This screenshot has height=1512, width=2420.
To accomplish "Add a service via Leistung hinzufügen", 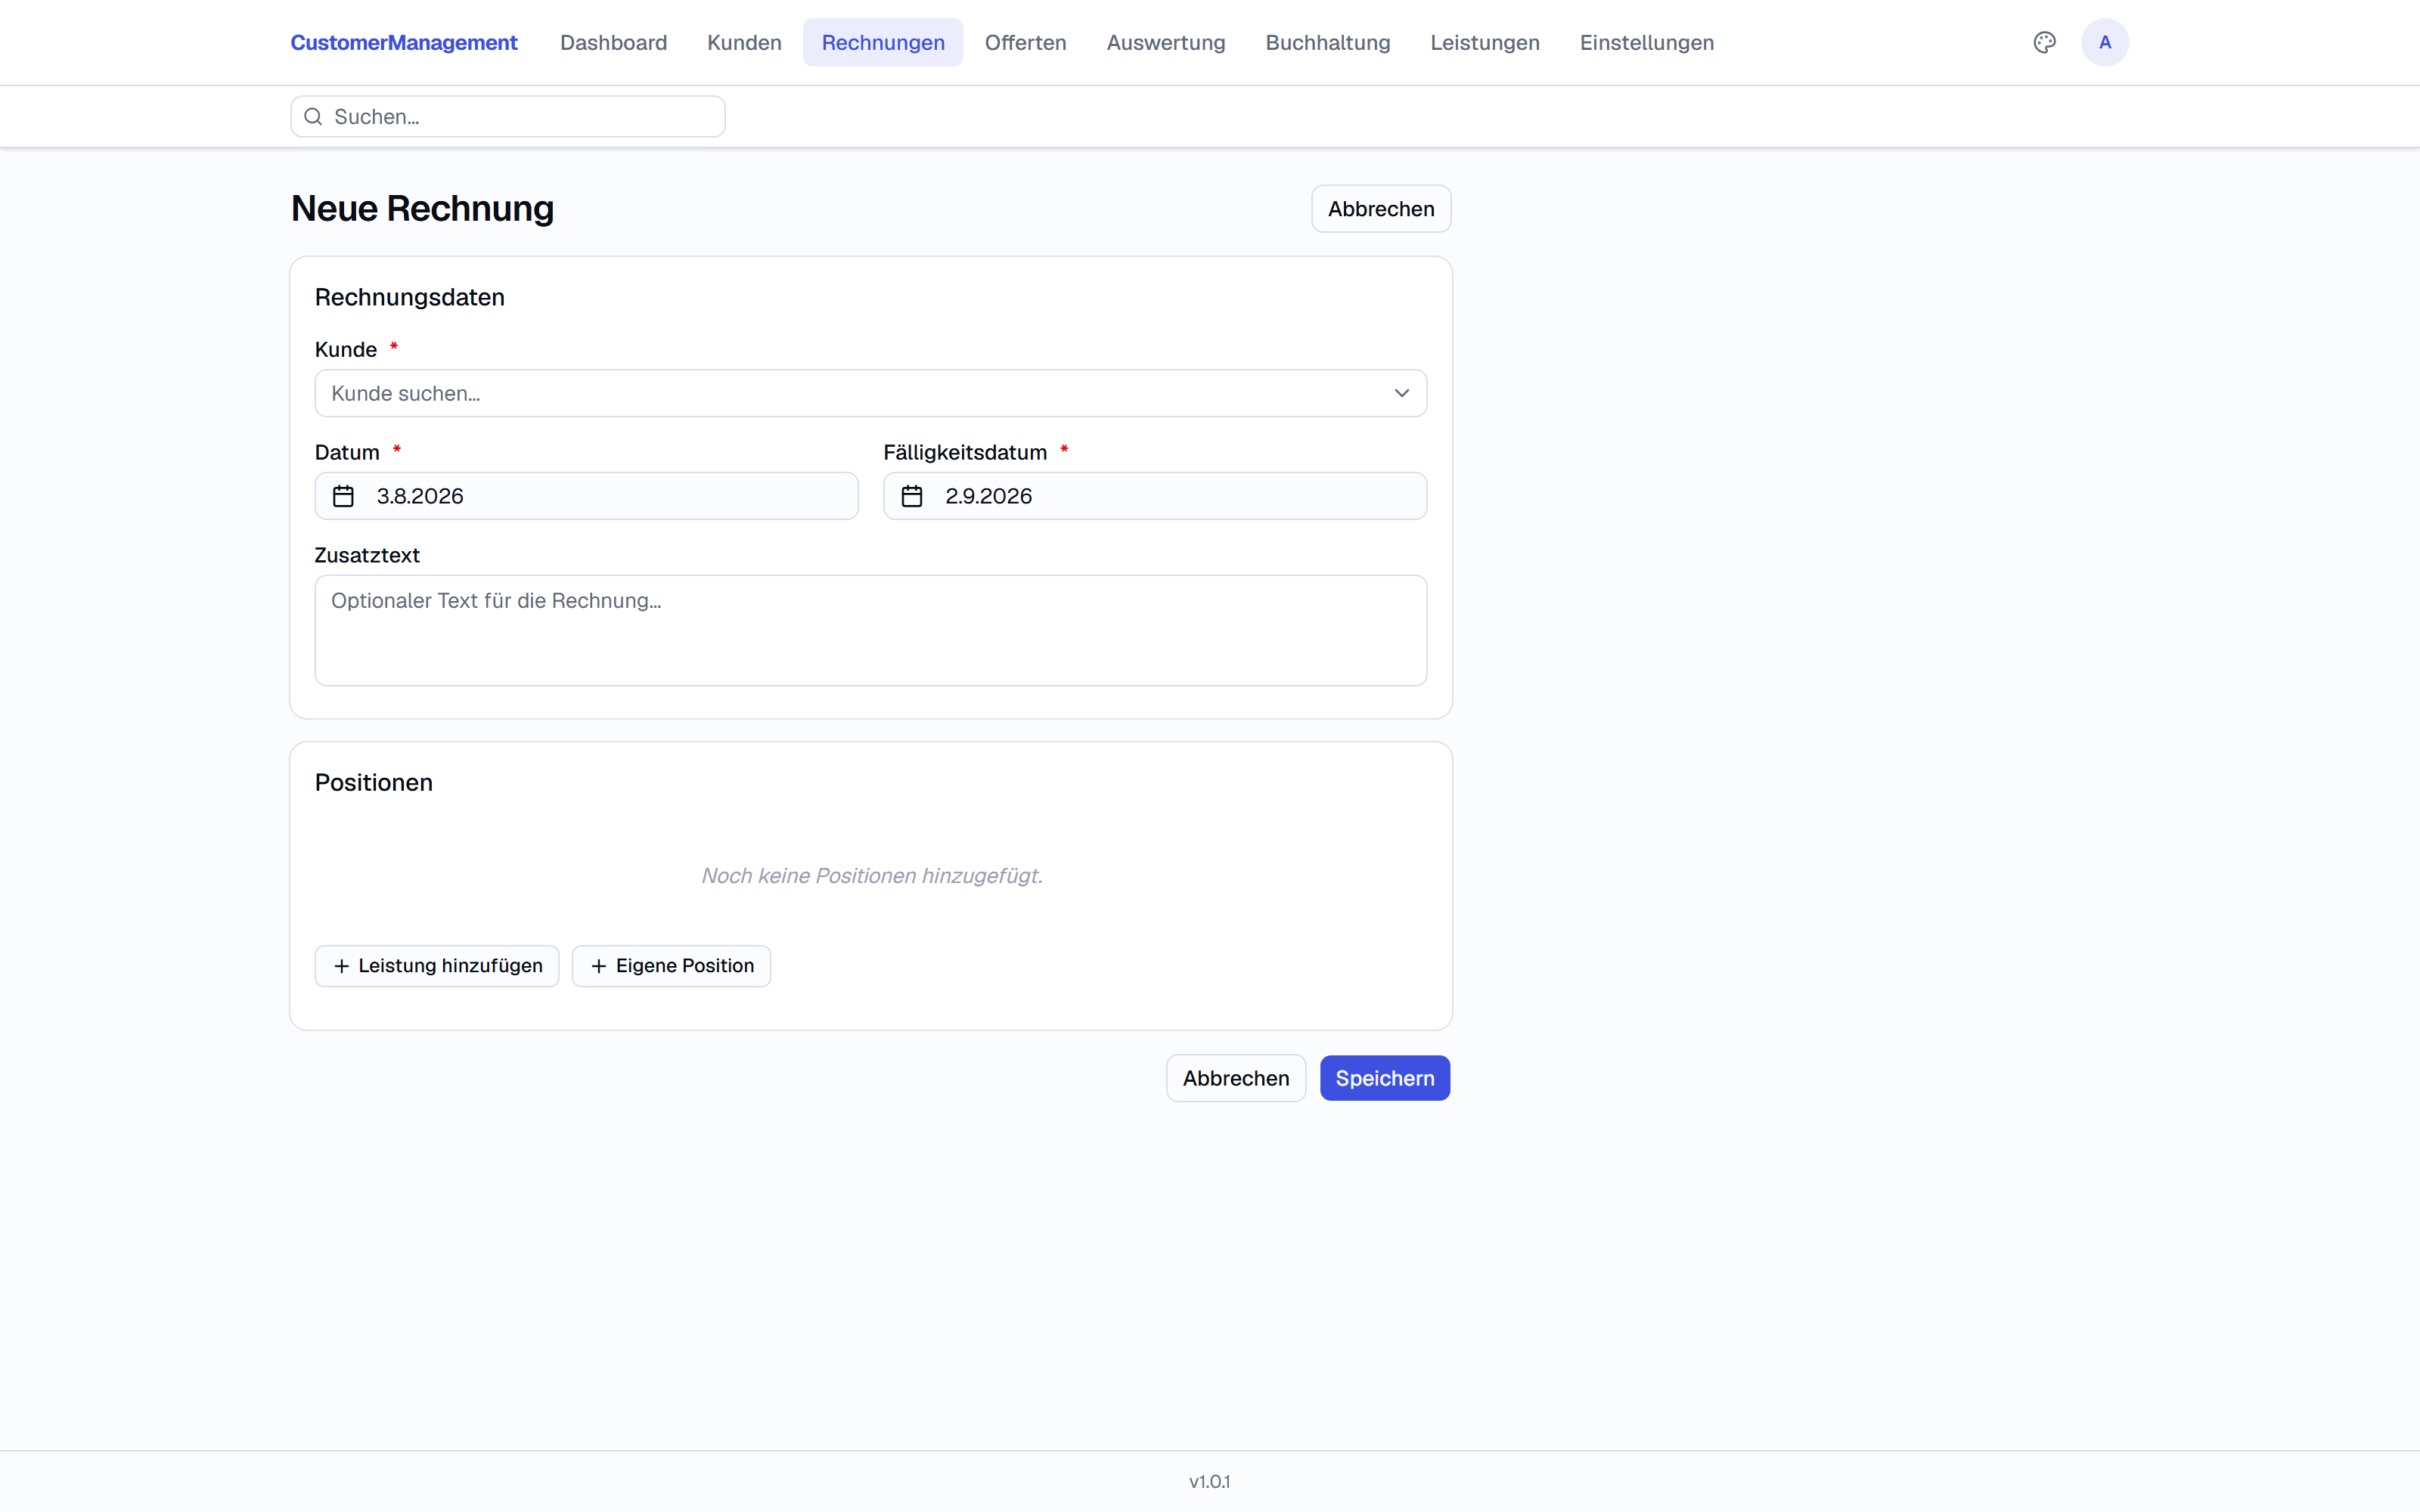I will 437,966.
